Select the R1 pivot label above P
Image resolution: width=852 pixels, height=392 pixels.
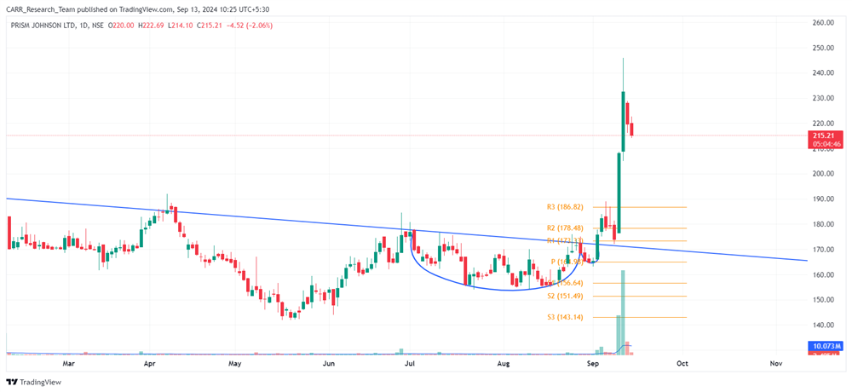565,241
